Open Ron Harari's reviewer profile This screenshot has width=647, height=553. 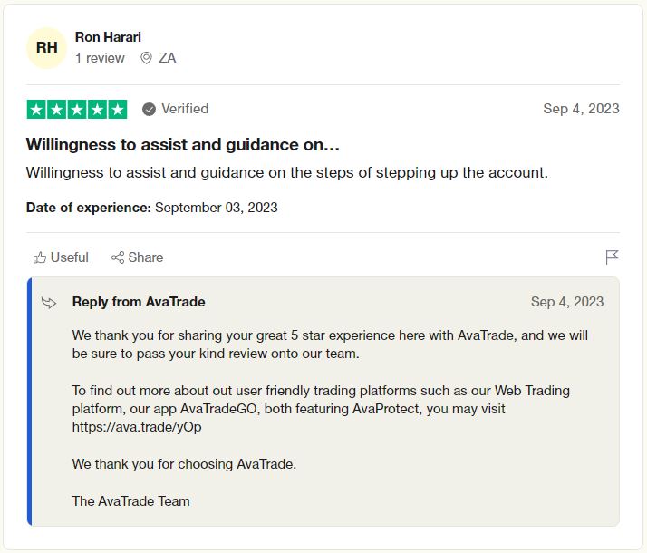(x=108, y=37)
